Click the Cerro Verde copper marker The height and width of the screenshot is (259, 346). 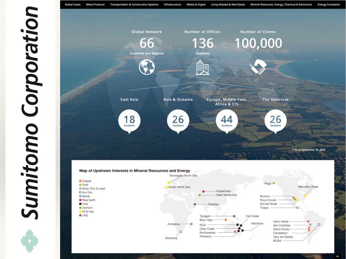click(308, 221)
